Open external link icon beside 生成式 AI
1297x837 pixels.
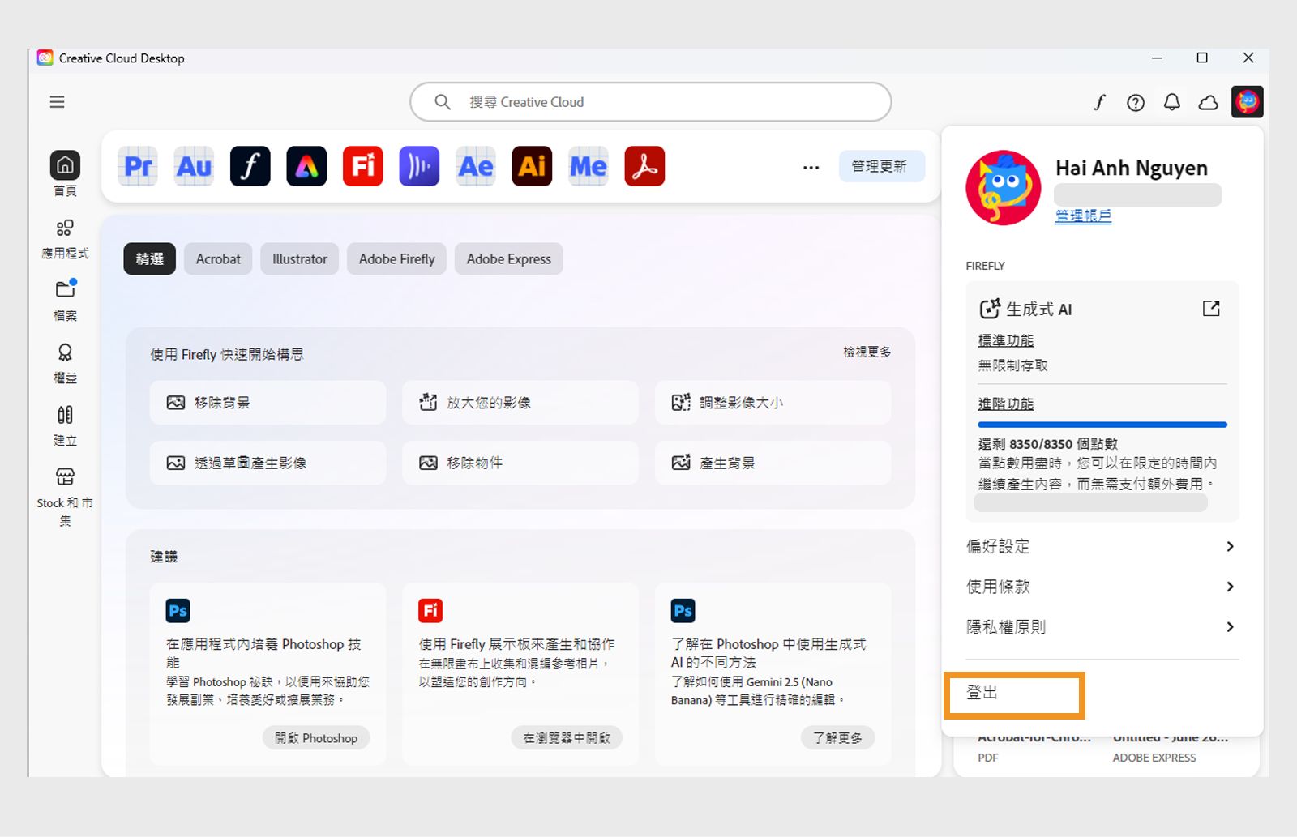point(1211,309)
